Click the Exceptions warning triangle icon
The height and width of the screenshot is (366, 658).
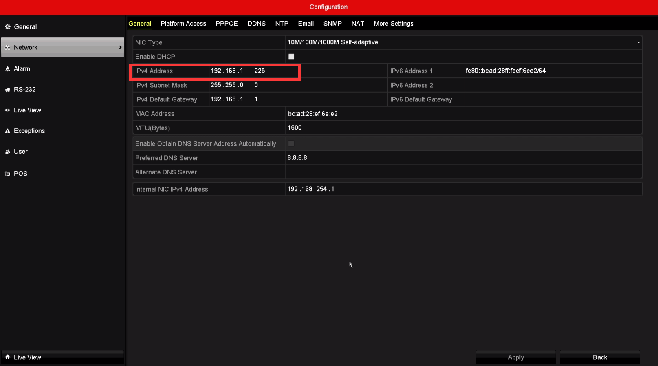(8, 131)
